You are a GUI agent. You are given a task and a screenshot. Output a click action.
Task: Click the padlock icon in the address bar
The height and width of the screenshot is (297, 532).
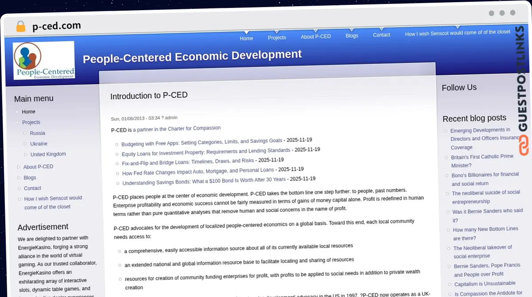20,27
